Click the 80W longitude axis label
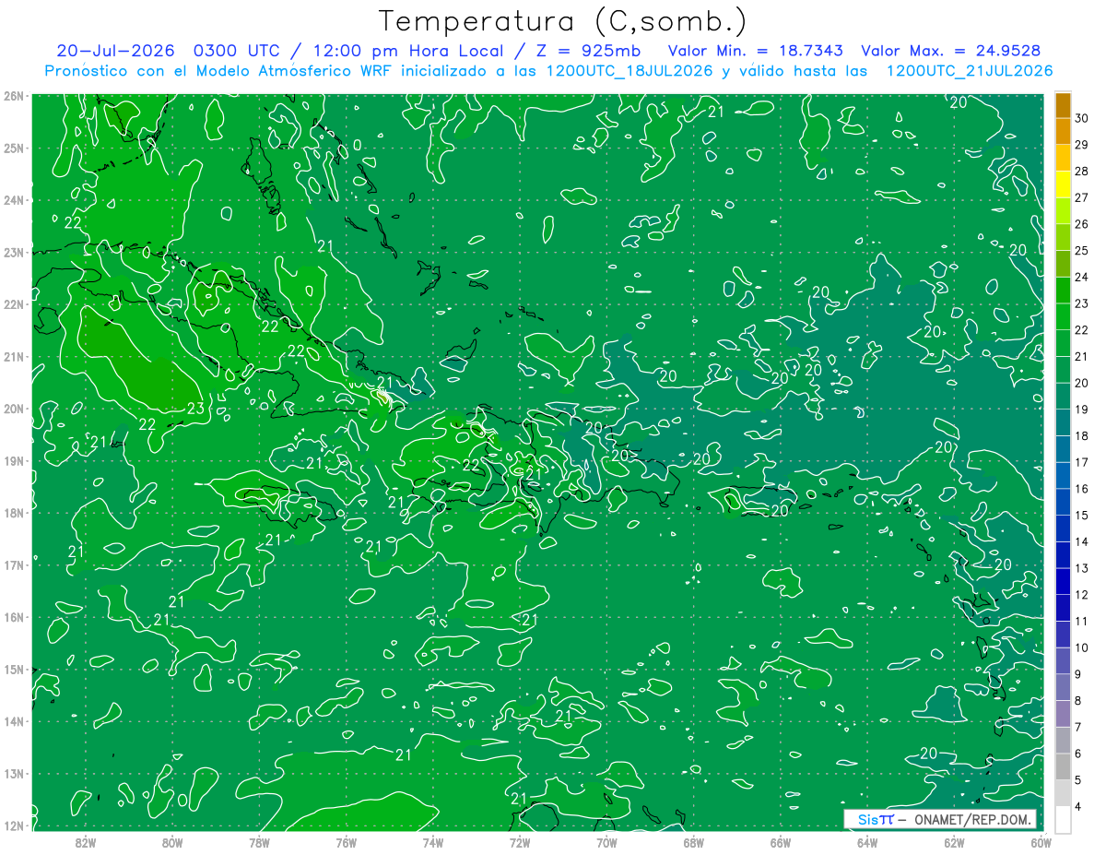The image size is (1106, 855). tap(172, 842)
